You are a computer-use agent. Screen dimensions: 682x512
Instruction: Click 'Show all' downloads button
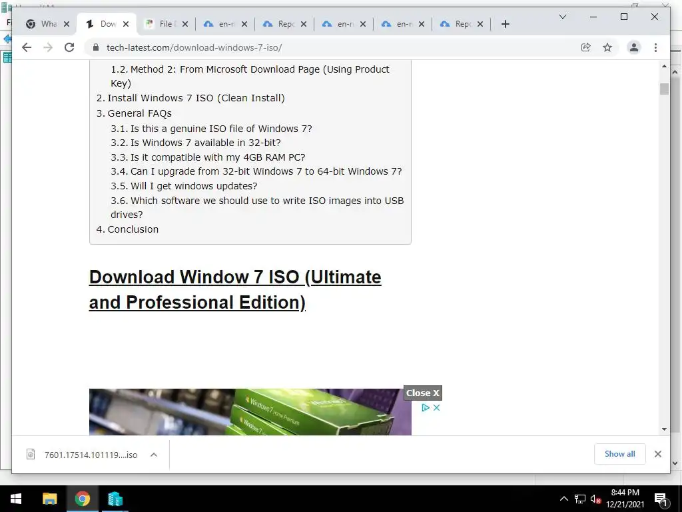click(620, 453)
